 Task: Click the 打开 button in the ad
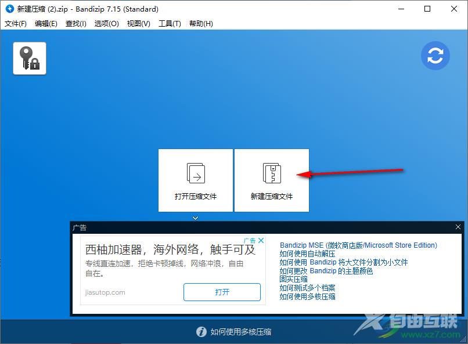222,292
